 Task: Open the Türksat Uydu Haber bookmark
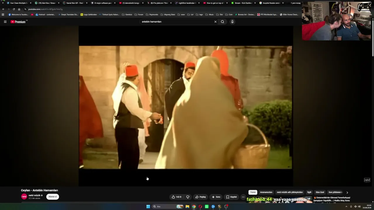[109, 15]
